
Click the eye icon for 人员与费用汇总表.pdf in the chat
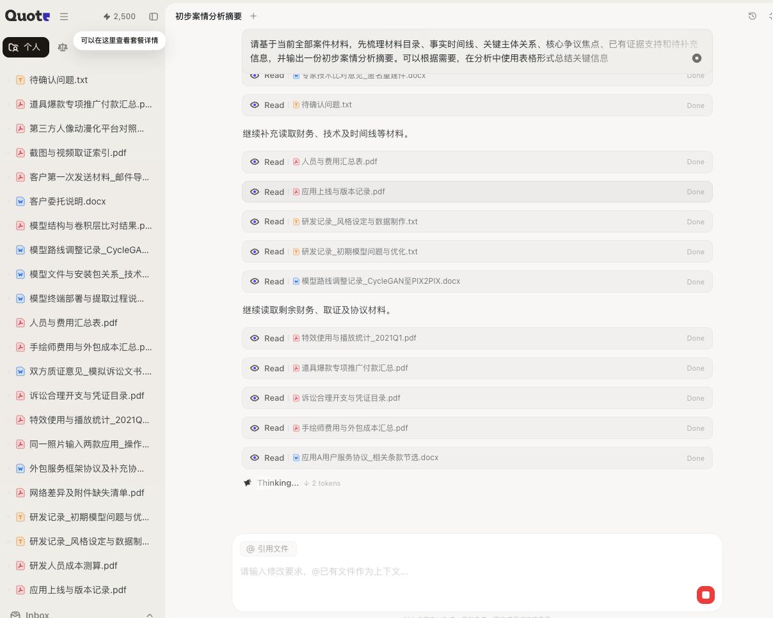click(x=255, y=162)
